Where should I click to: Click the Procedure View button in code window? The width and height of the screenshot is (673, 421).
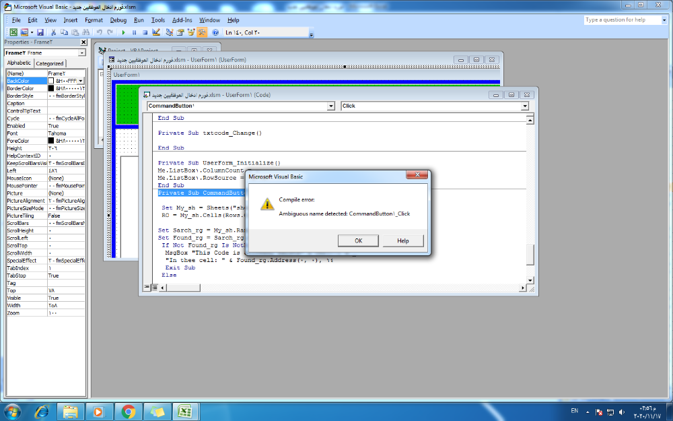click(x=147, y=288)
